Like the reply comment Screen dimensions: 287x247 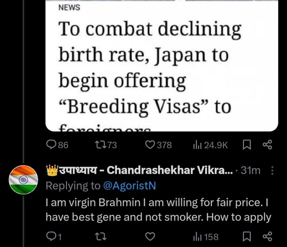(x=151, y=237)
